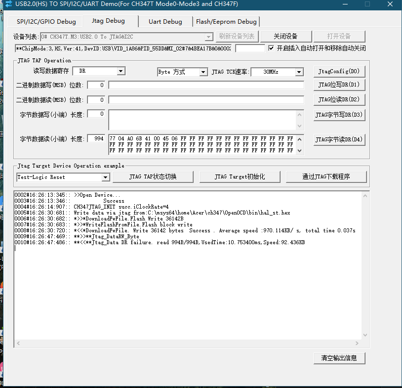Image resolution: width=402 pixels, height=388 pixels.
Task: Click the log line 'Write data via jtag from' hal_st.hex
Action: coord(152,213)
